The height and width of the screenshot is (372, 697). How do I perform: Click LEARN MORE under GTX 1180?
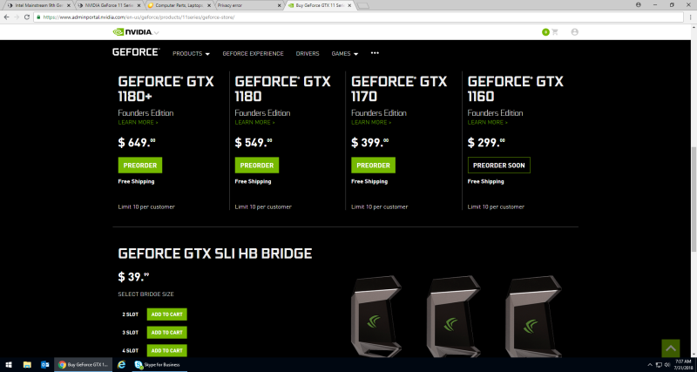click(x=254, y=122)
